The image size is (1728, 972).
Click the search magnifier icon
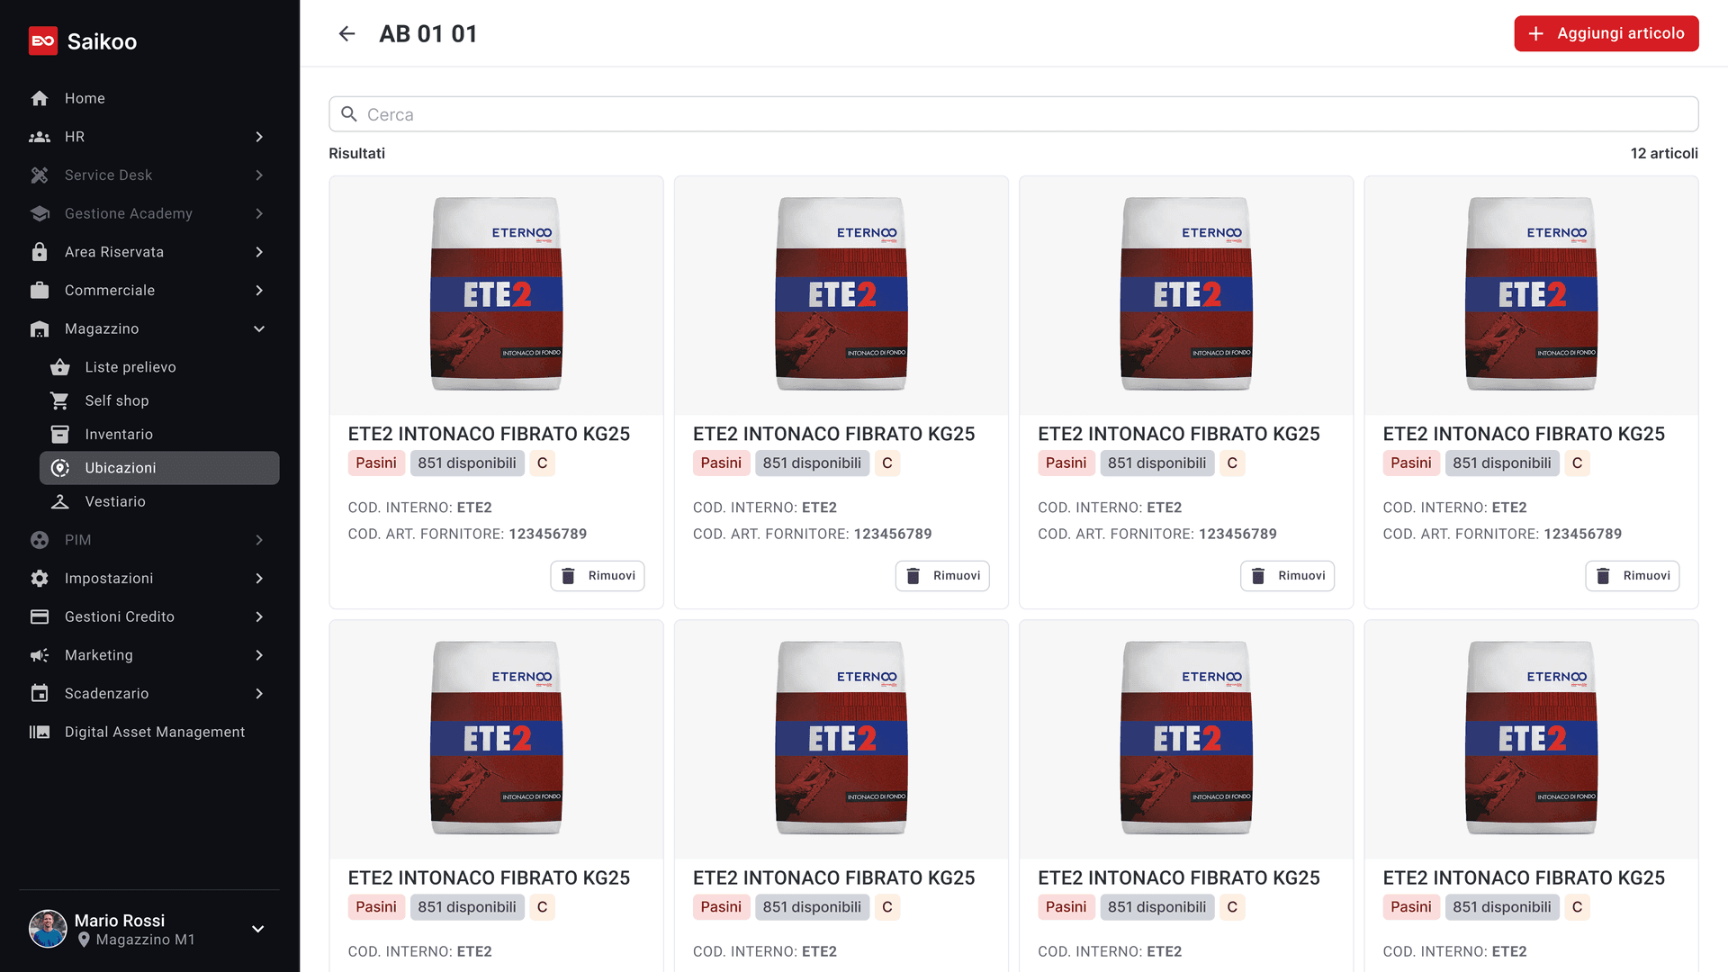tap(349, 114)
